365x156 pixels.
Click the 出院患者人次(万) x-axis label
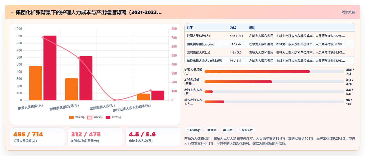click(102, 107)
